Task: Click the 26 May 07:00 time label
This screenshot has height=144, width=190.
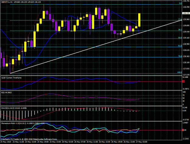Action: point(80,142)
